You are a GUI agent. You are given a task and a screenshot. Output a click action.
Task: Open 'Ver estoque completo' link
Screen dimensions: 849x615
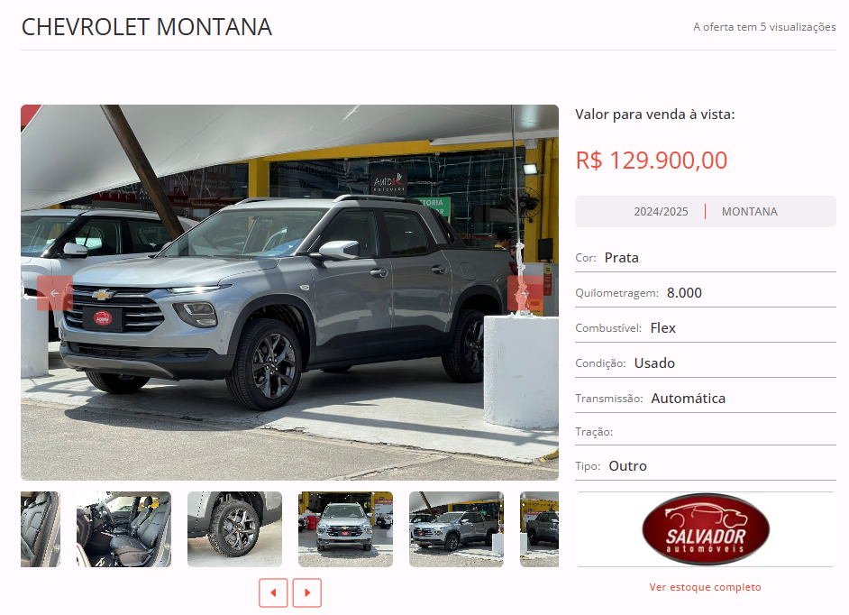(705, 587)
